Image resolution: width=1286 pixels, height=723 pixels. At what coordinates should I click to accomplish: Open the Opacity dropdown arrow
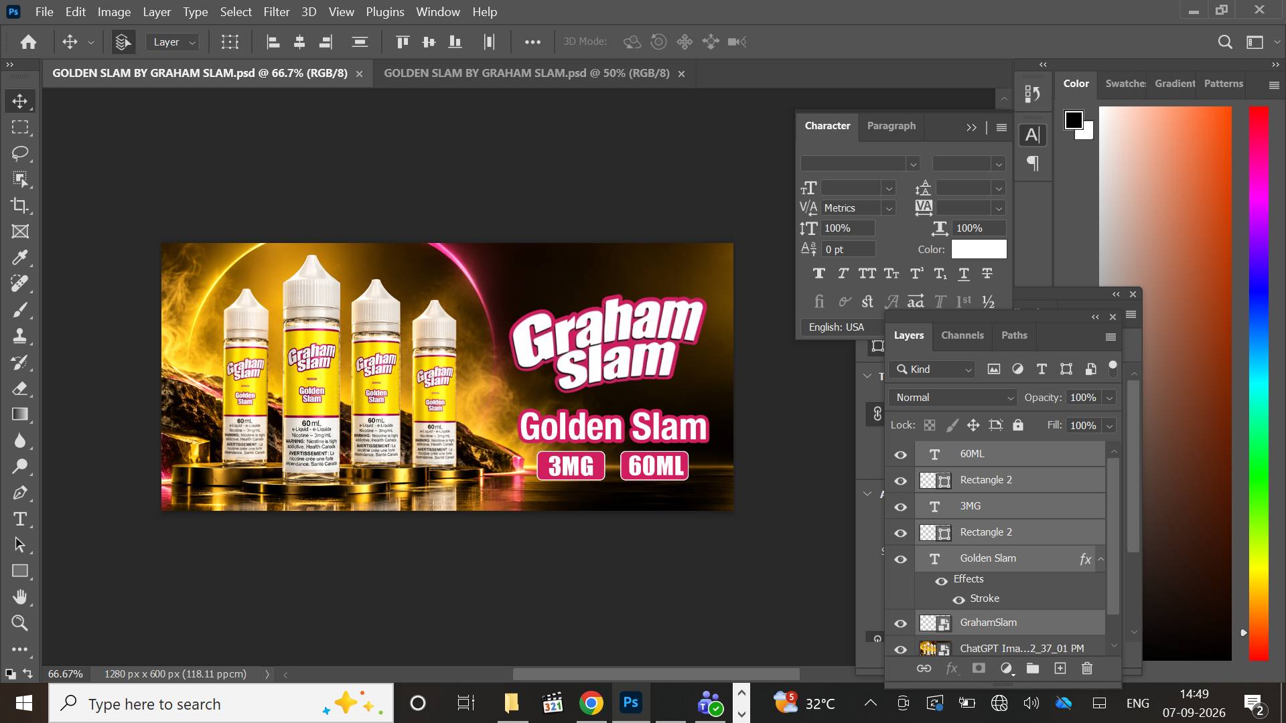(1109, 398)
